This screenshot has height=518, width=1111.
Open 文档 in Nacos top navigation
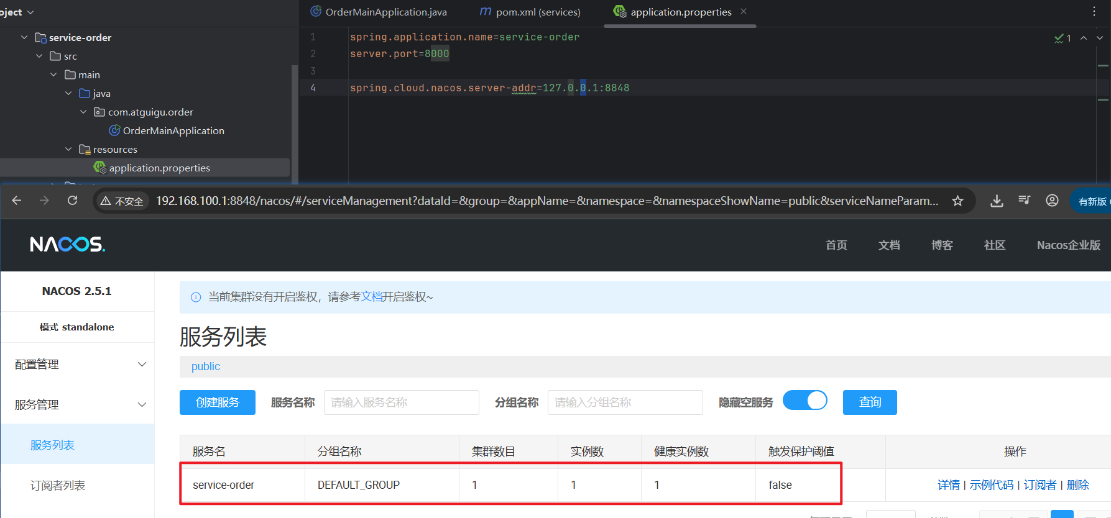coord(889,245)
